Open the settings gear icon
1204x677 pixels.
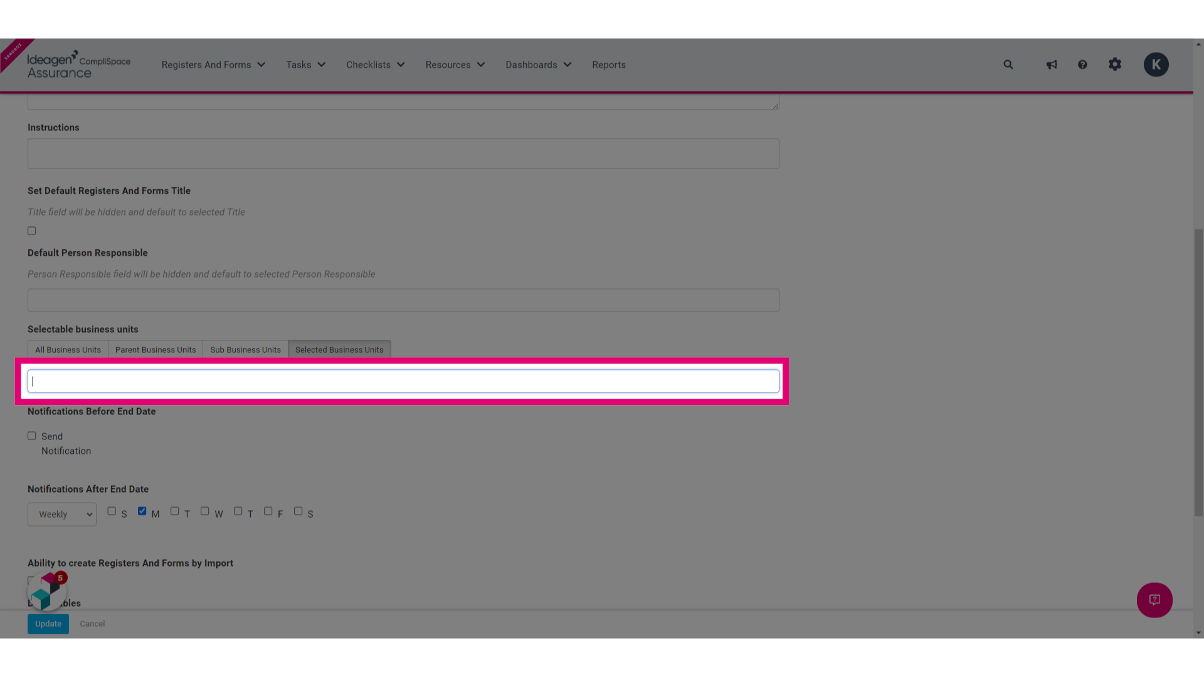pyautogui.click(x=1114, y=65)
